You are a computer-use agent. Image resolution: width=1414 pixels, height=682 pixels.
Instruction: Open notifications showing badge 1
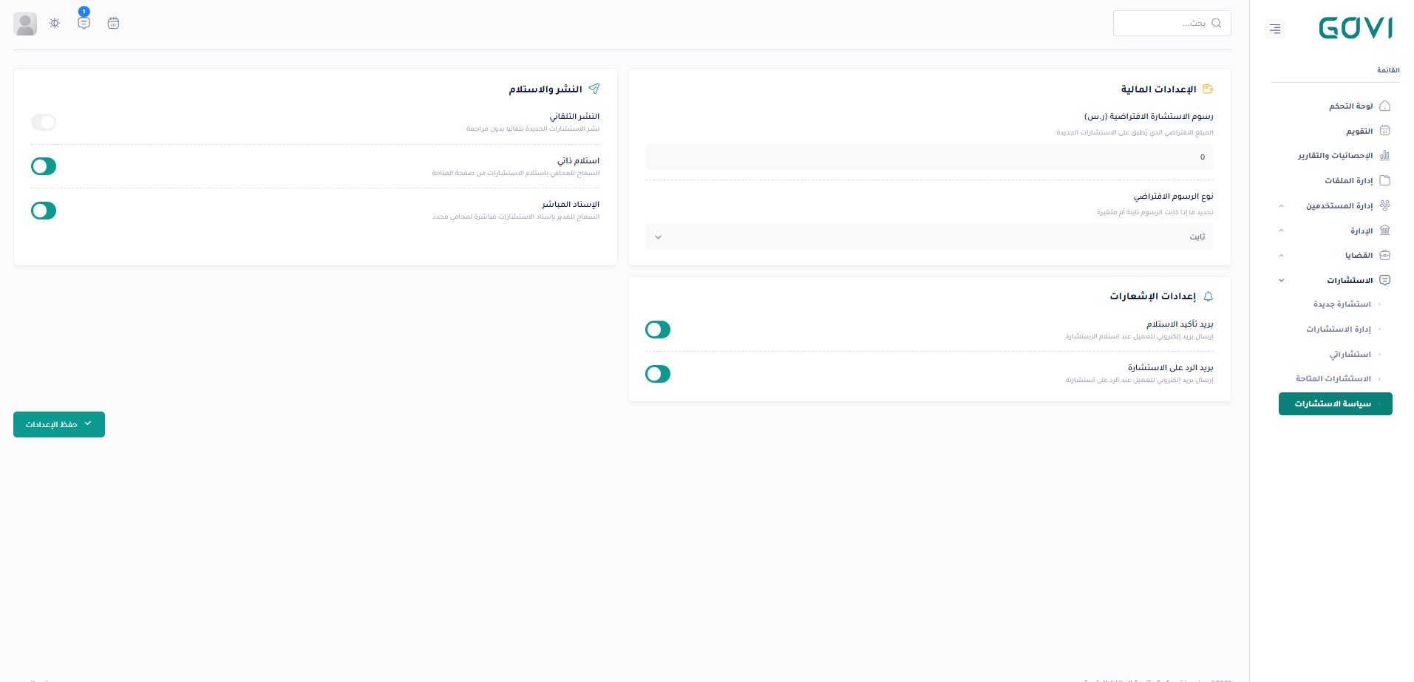point(84,23)
